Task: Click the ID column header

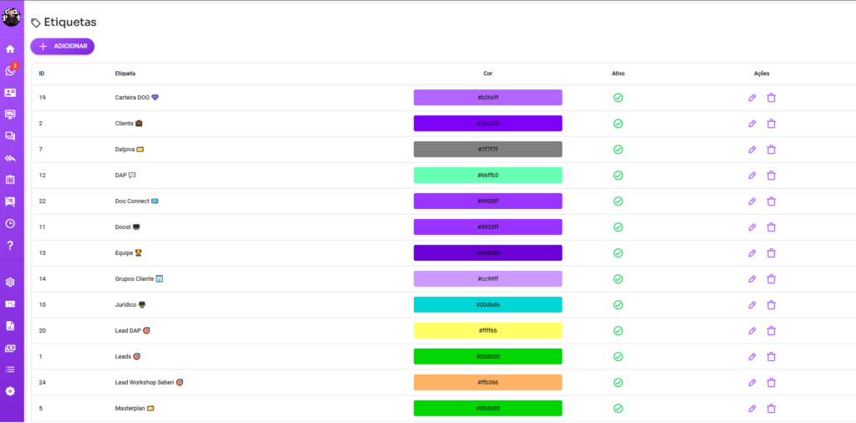Action: coord(42,74)
